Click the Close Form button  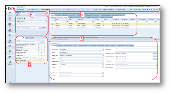click(154, 10)
